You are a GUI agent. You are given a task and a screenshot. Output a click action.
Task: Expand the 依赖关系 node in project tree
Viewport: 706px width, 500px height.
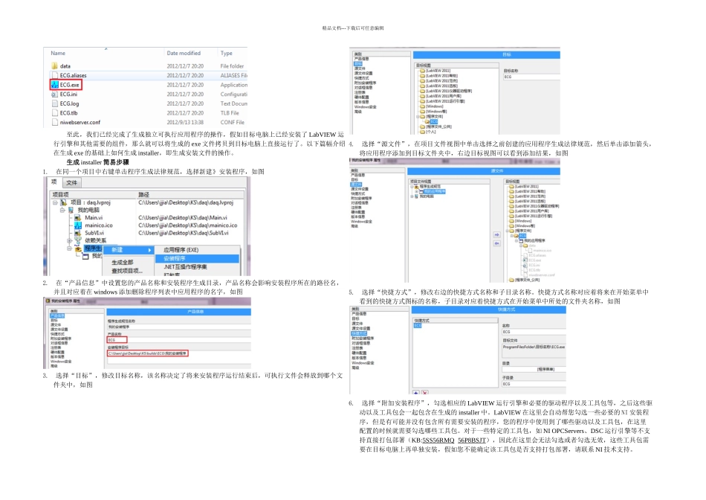pos(70,240)
